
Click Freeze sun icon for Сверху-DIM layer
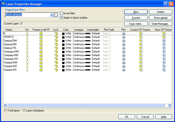[x=41, y=41]
